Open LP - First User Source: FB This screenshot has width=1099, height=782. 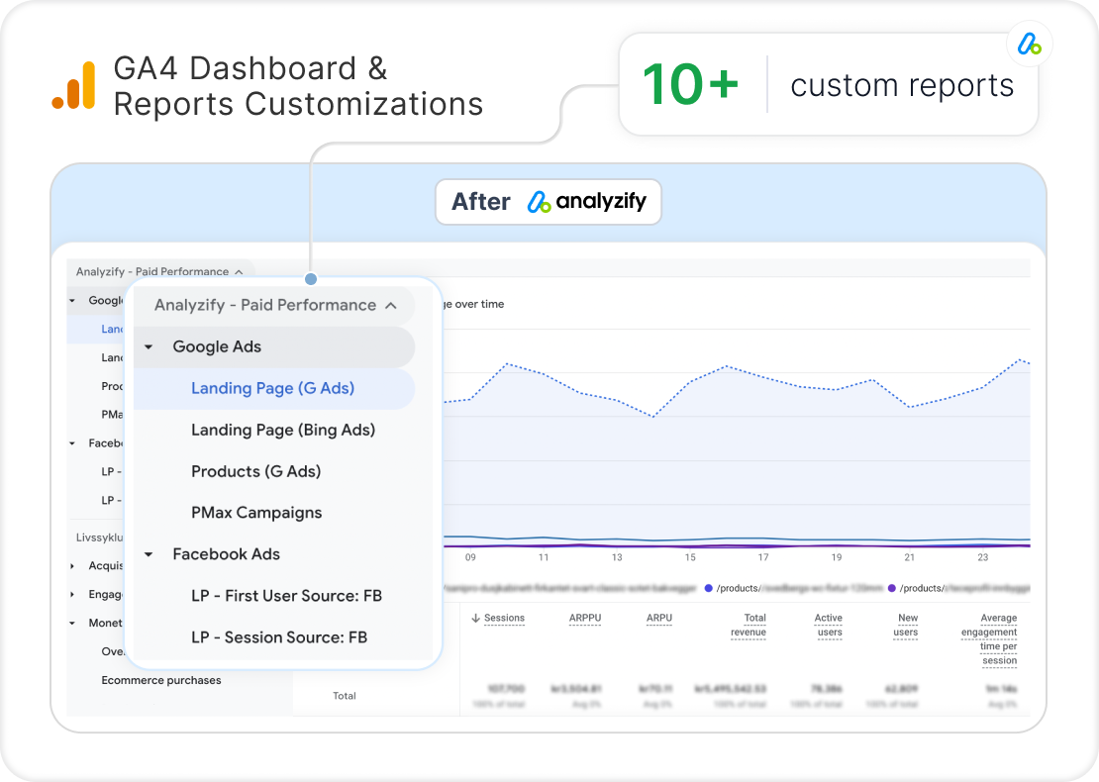(287, 596)
